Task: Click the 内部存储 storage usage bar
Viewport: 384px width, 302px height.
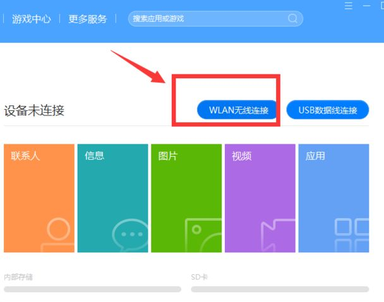Action: [x=92, y=289]
